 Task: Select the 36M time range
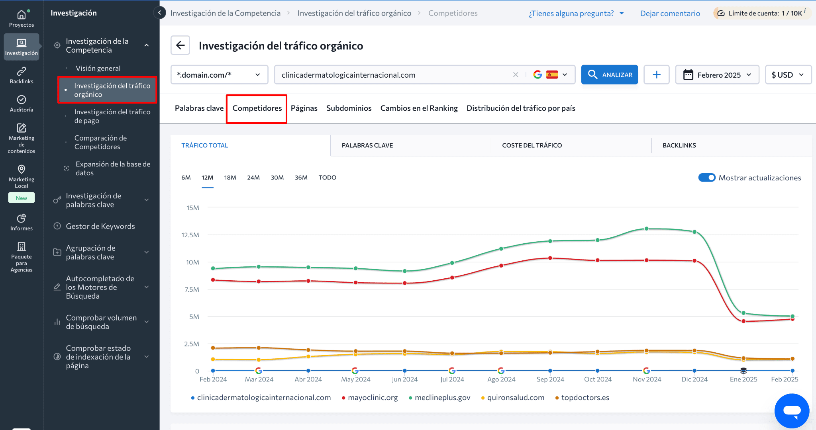[301, 178]
